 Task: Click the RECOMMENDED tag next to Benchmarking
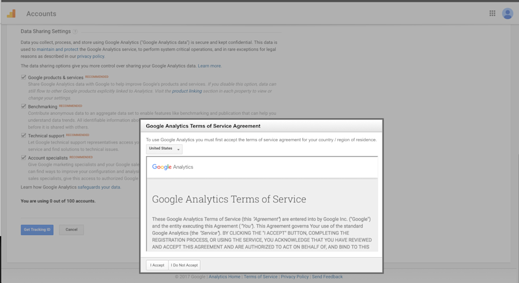pos(70,106)
